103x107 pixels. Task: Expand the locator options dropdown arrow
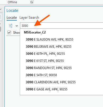17,26
